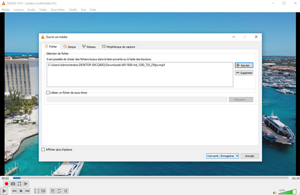
Task: Toggle fullscreen mode
Action: [x=37, y=191]
